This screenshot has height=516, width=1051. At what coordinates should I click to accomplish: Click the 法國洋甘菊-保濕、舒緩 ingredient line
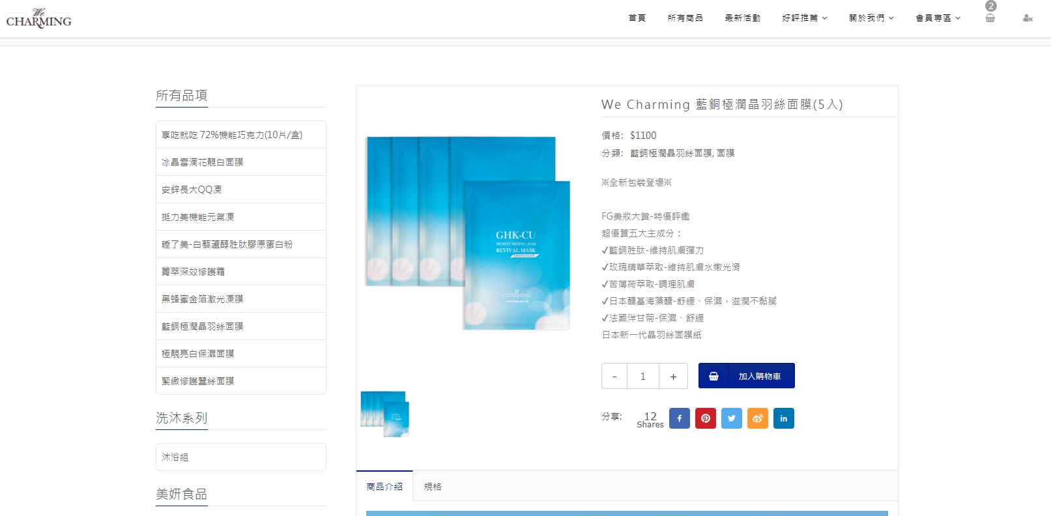point(653,318)
